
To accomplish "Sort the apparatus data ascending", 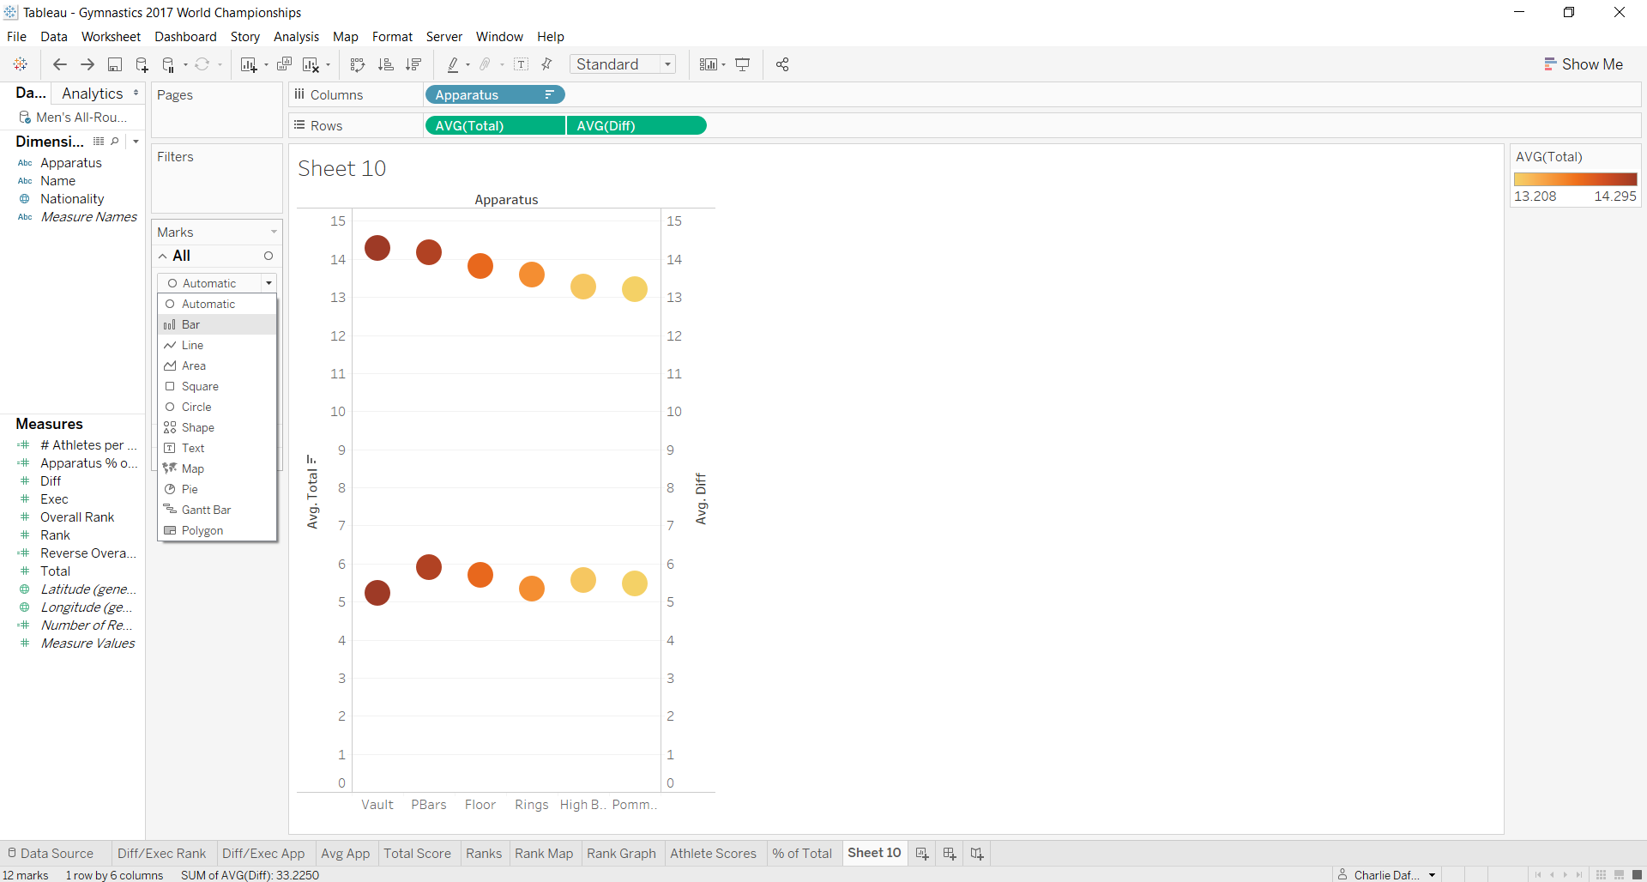I will coord(386,64).
